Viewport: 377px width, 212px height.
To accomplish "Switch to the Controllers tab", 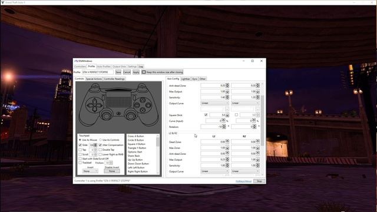I will click(80, 67).
